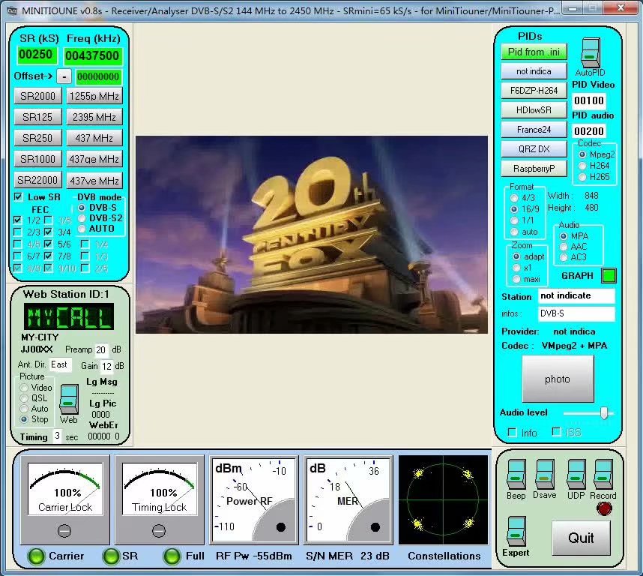Toggle the AutoPID switch
The height and width of the screenshot is (576, 643).
590,52
